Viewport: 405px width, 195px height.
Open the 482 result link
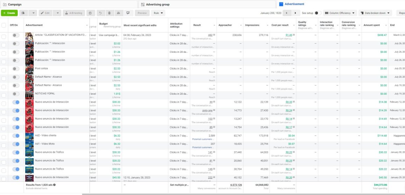click(x=210, y=35)
